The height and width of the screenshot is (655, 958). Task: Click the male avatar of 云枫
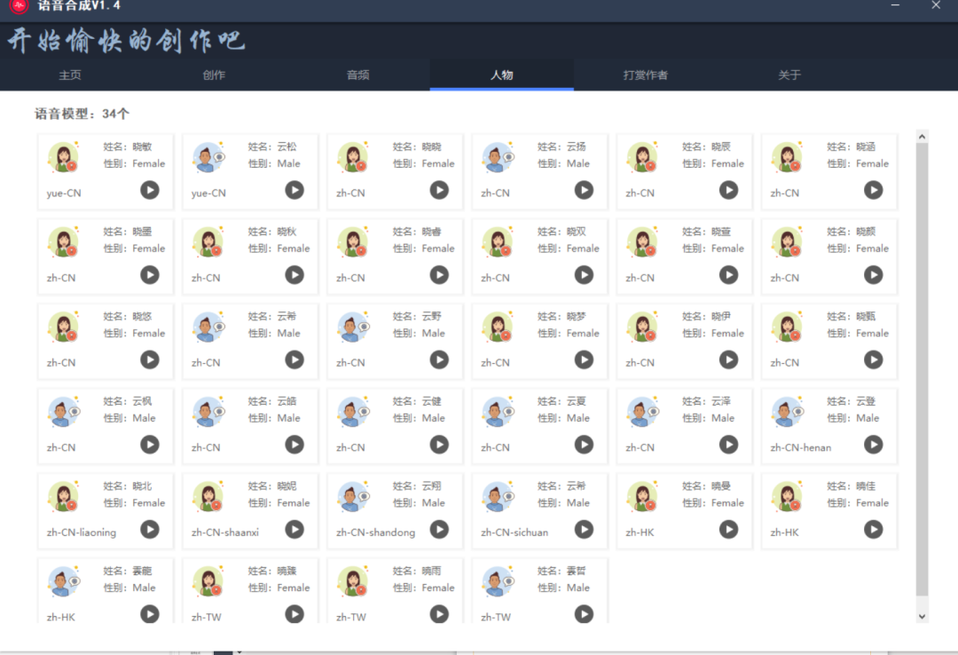coord(64,412)
